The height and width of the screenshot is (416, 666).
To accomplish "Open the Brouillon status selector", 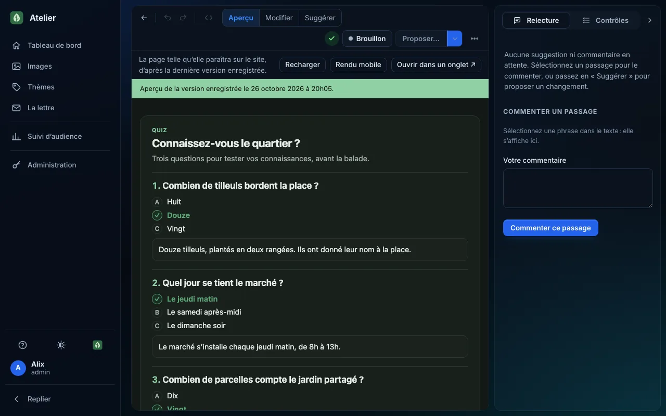I will click(x=367, y=38).
